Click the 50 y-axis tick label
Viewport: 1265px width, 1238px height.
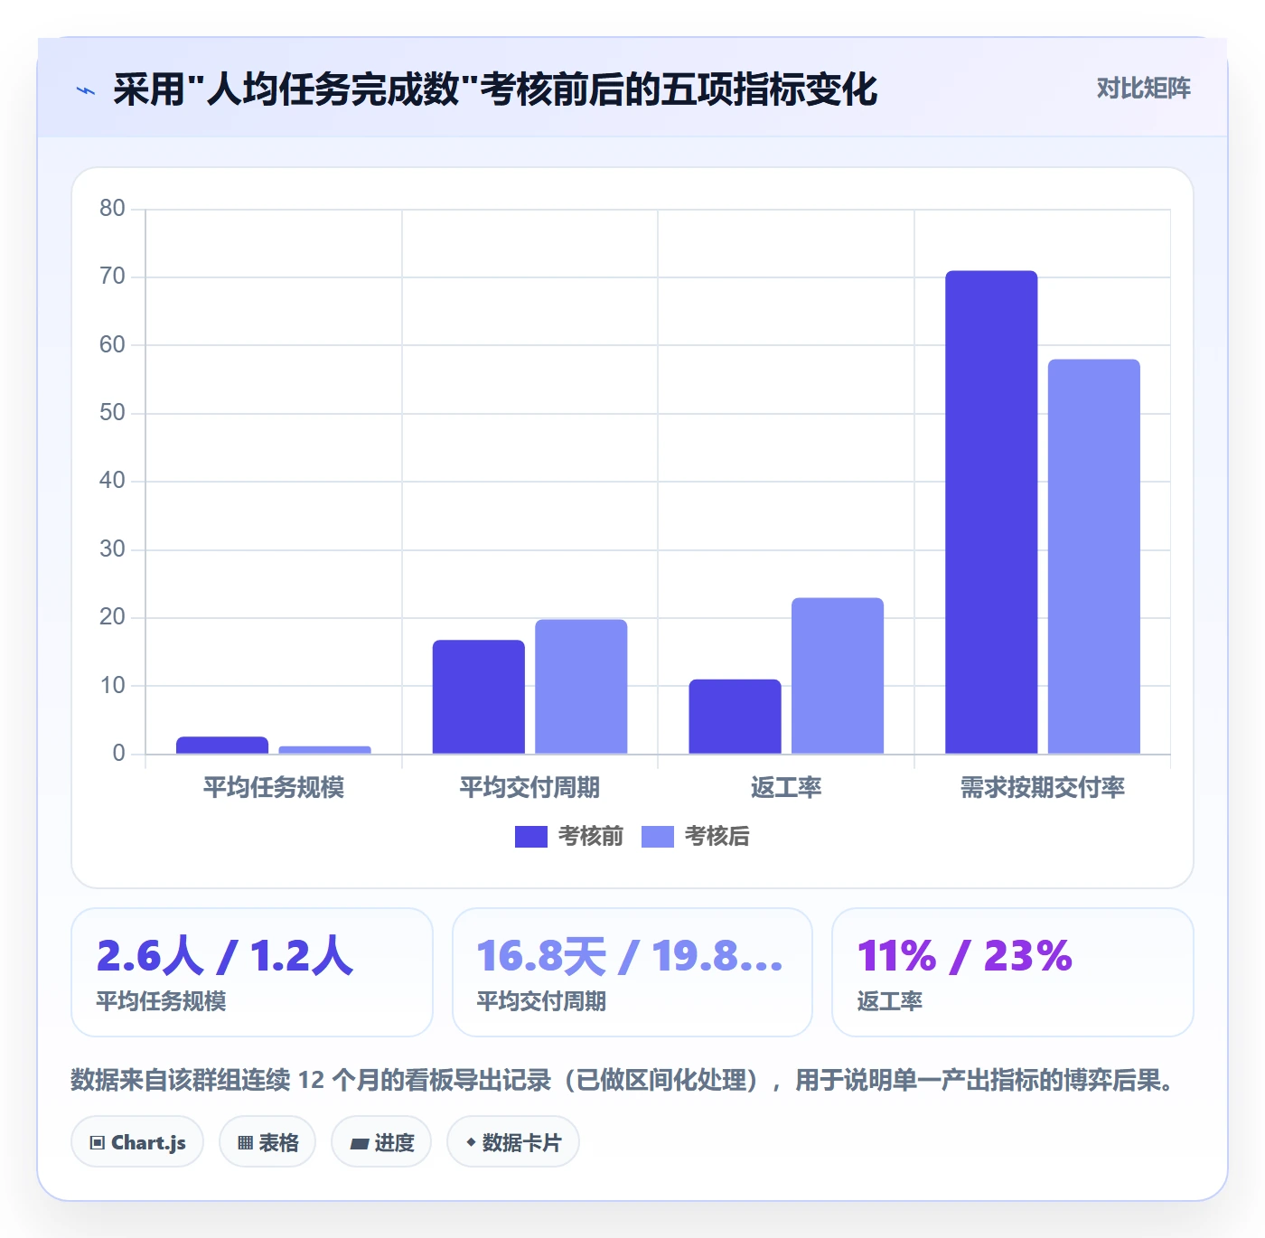pyautogui.click(x=112, y=413)
